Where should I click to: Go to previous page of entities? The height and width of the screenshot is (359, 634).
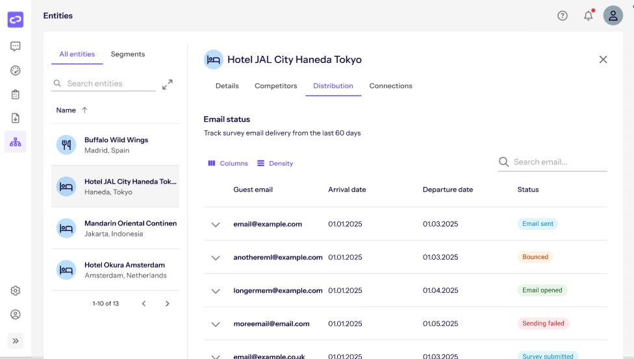[144, 303]
